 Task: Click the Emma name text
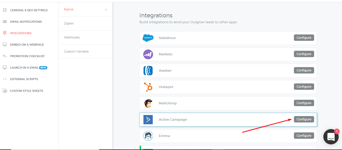164,136
